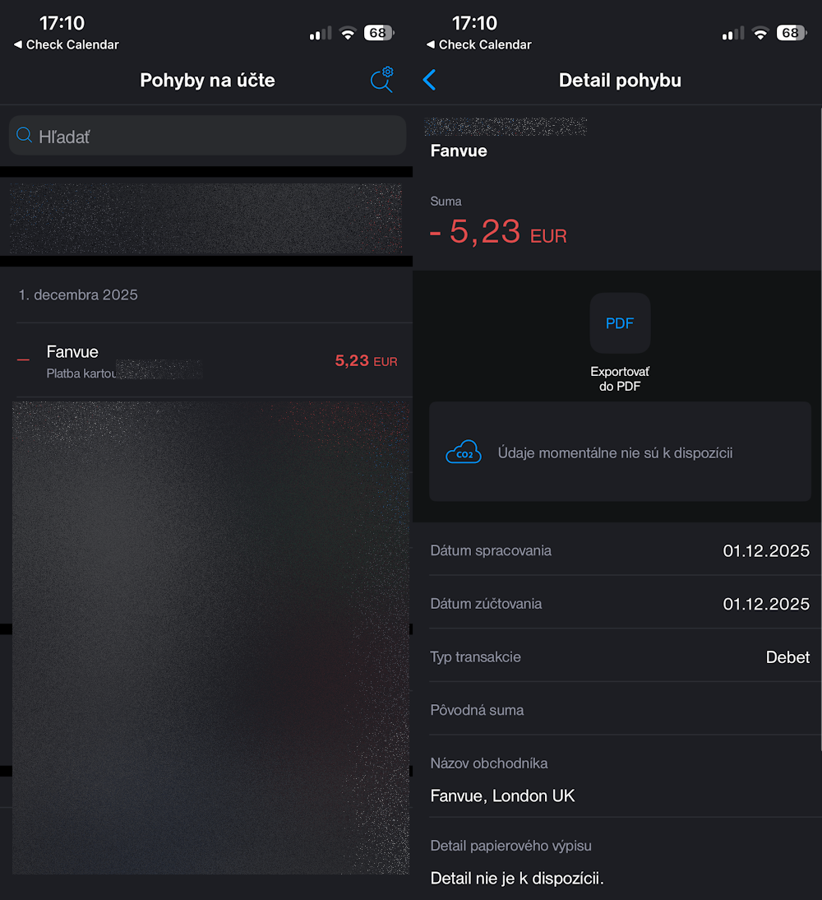Screen dimensions: 822x900
Task: Open the Pôvodná suma detail row
Action: pos(620,709)
